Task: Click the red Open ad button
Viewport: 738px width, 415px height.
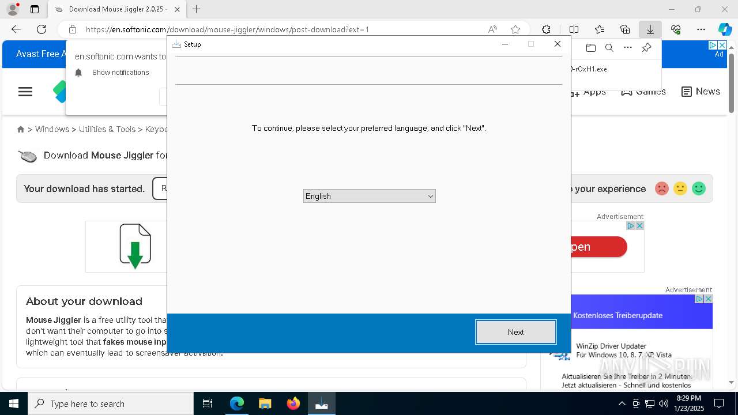Action: coord(598,247)
